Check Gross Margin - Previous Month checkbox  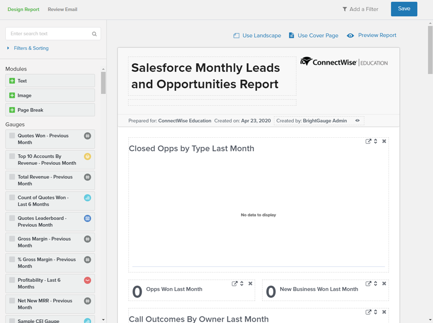[12, 239]
